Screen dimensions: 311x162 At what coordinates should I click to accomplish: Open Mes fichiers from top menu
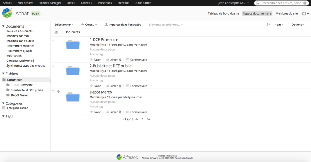pos(26,3)
